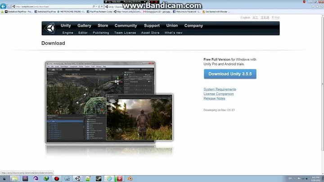
Task: Open the METRONOME ONLINE bookmark
Action: click(71, 12)
